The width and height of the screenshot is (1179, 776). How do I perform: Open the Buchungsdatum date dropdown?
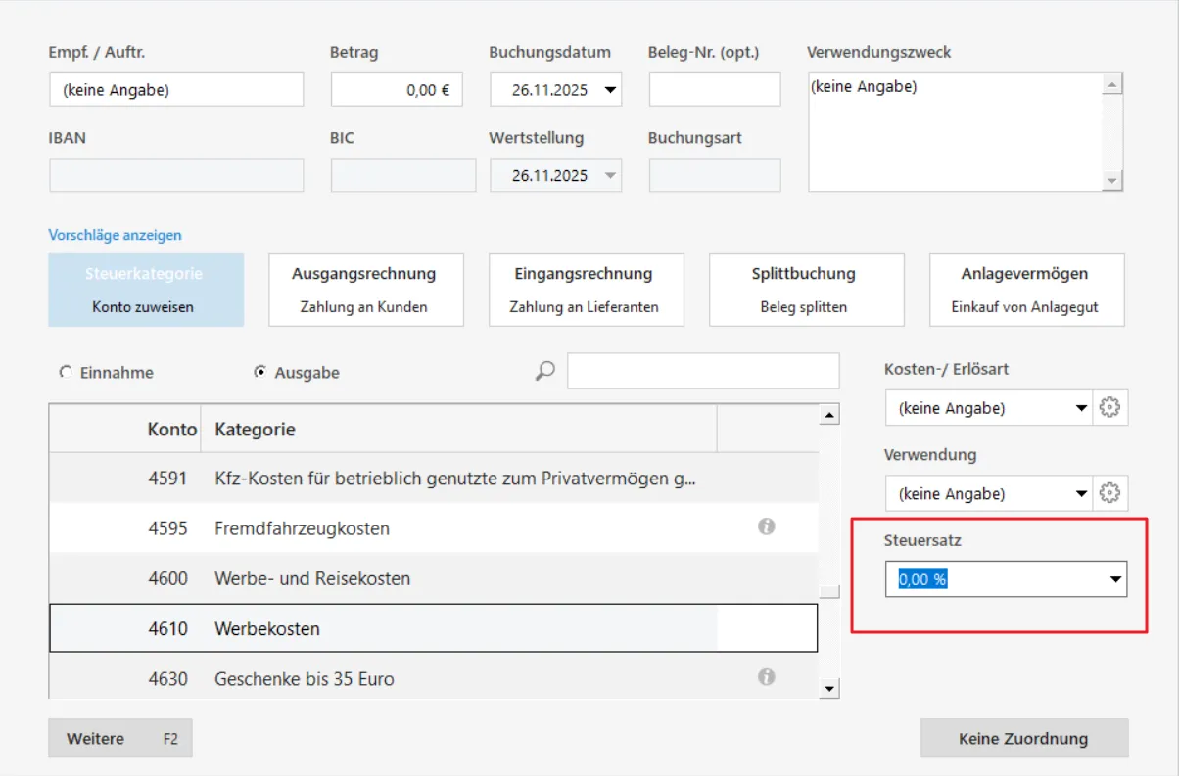coord(610,90)
